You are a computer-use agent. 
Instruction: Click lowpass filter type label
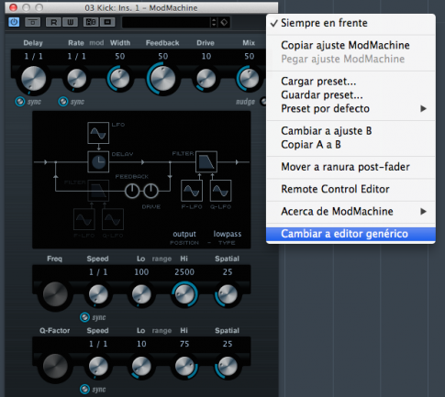(x=228, y=234)
